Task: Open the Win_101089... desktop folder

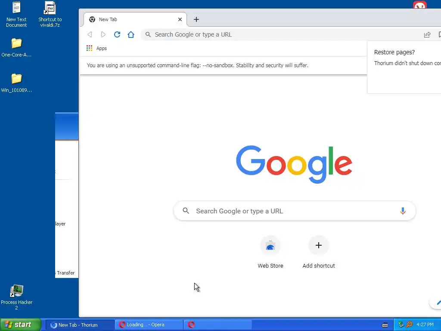Action: tap(16, 83)
